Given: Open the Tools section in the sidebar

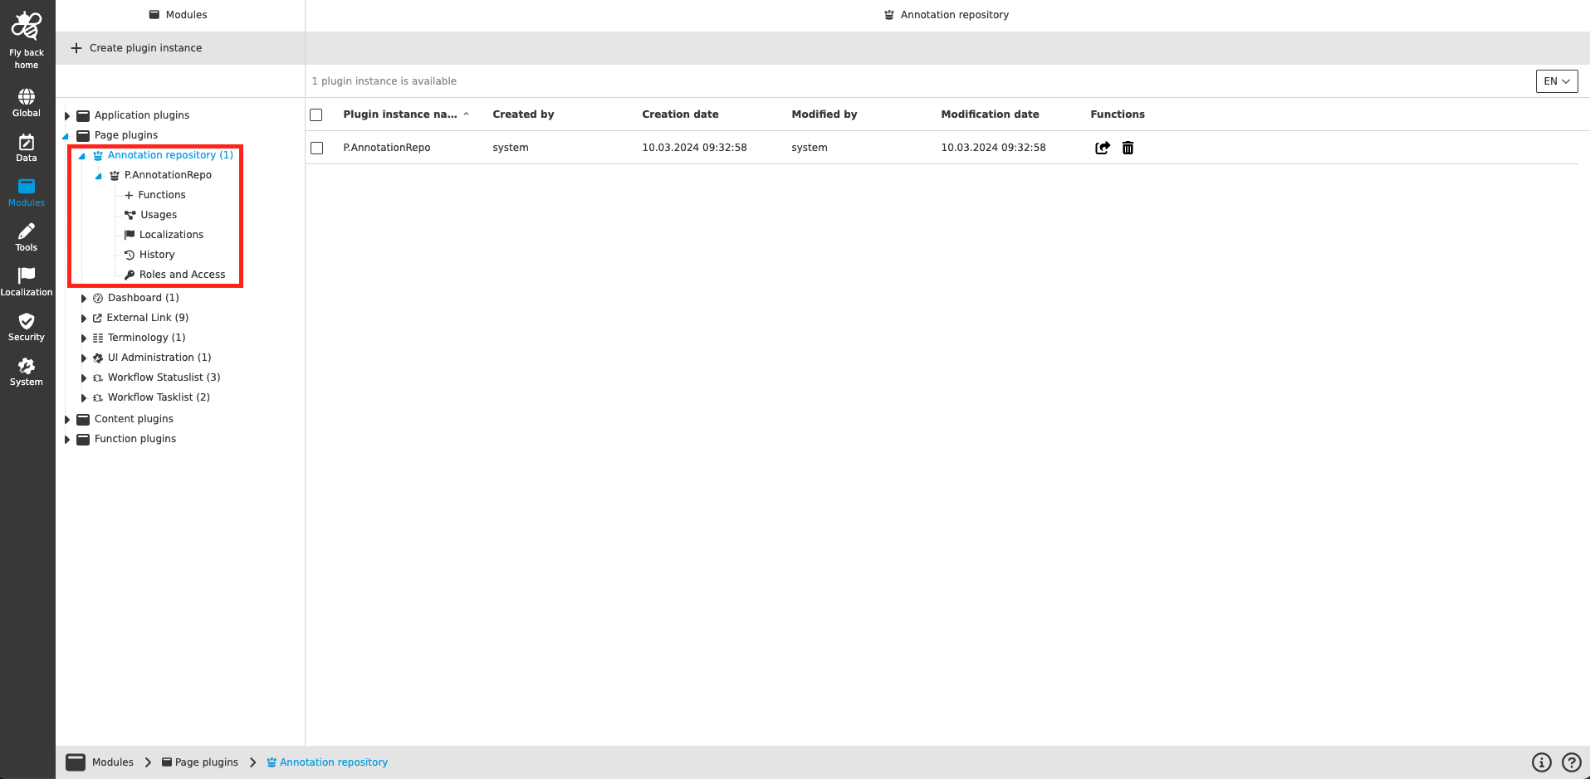Looking at the screenshot, I should click(x=26, y=237).
